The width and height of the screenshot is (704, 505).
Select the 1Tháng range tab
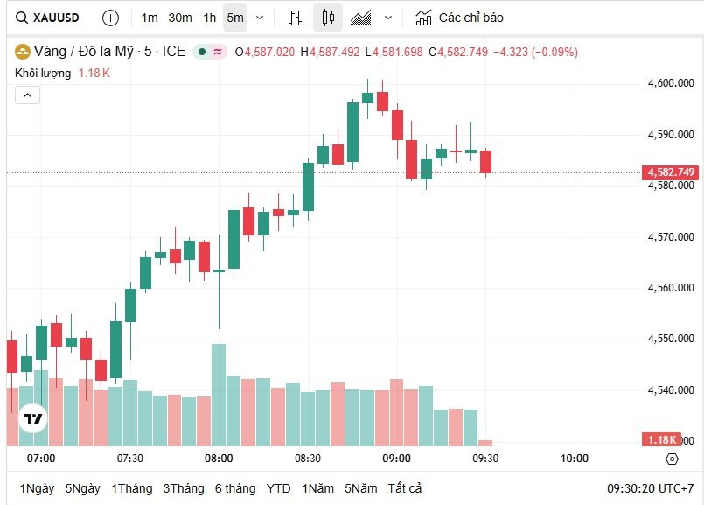[x=132, y=488]
